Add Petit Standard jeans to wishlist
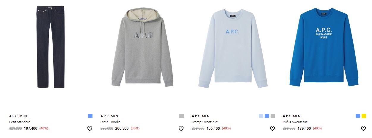The width and height of the screenshot is (372, 138). pyautogui.click(x=90, y=129)
